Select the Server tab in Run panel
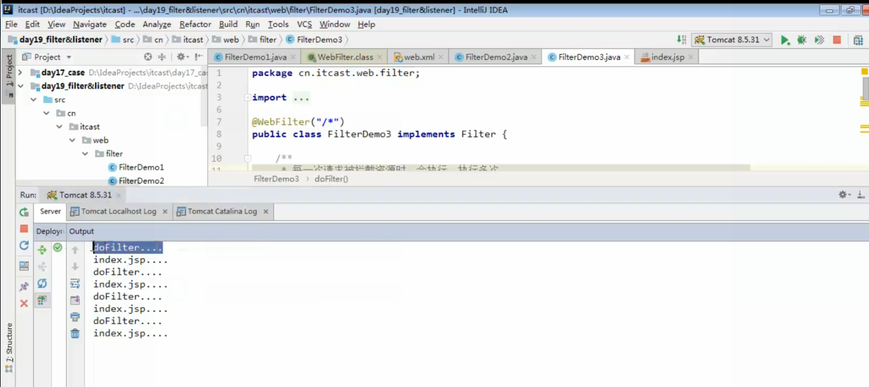Screen dimensions: 869x387 [51, 211]
